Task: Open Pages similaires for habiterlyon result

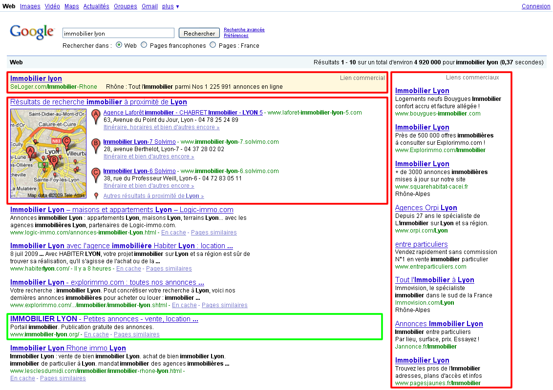Action: click(169, 269)
